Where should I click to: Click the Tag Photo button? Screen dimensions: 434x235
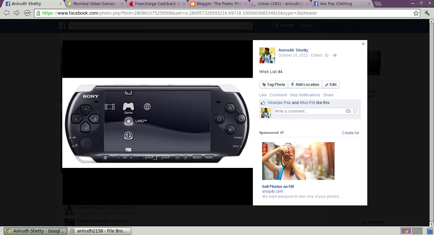274,85
